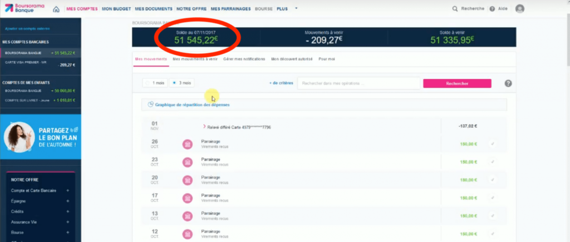
Task: Select children's BOURSORAMA BANQUE +50 060,00 €
Action: [40, 90]
